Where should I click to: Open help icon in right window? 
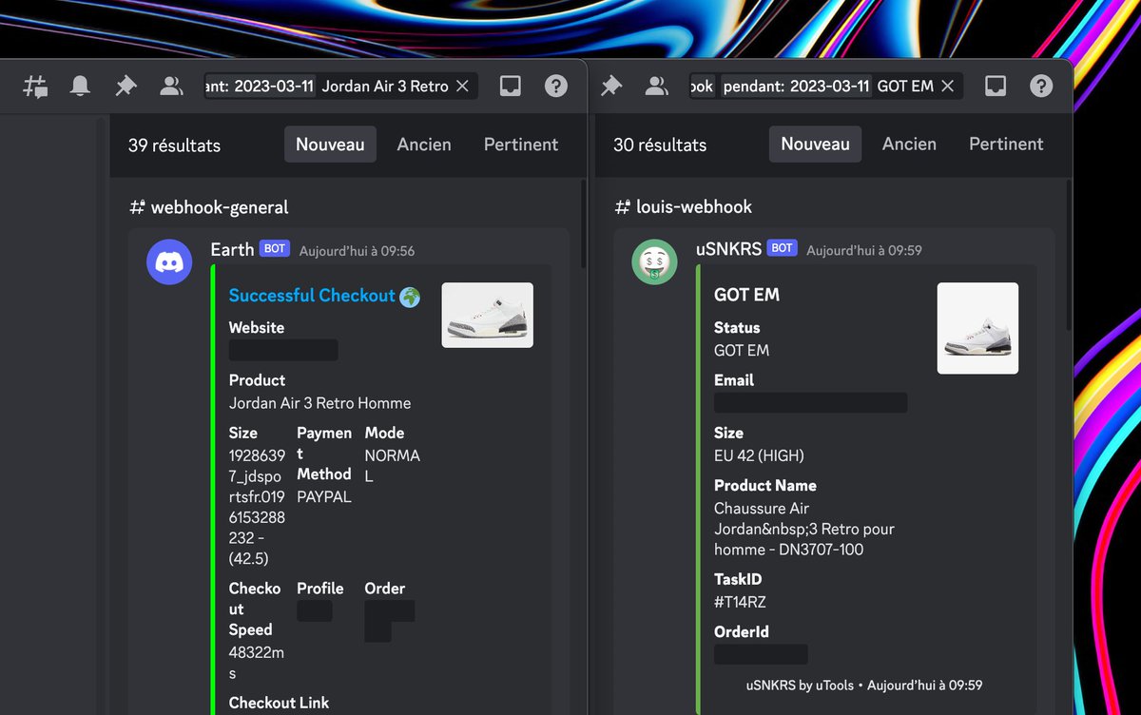[x=1041, y=87]
